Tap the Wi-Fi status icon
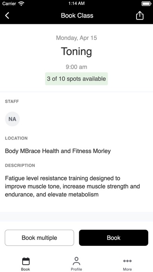Viewport: 153px width, 272px height. (21, 4)
